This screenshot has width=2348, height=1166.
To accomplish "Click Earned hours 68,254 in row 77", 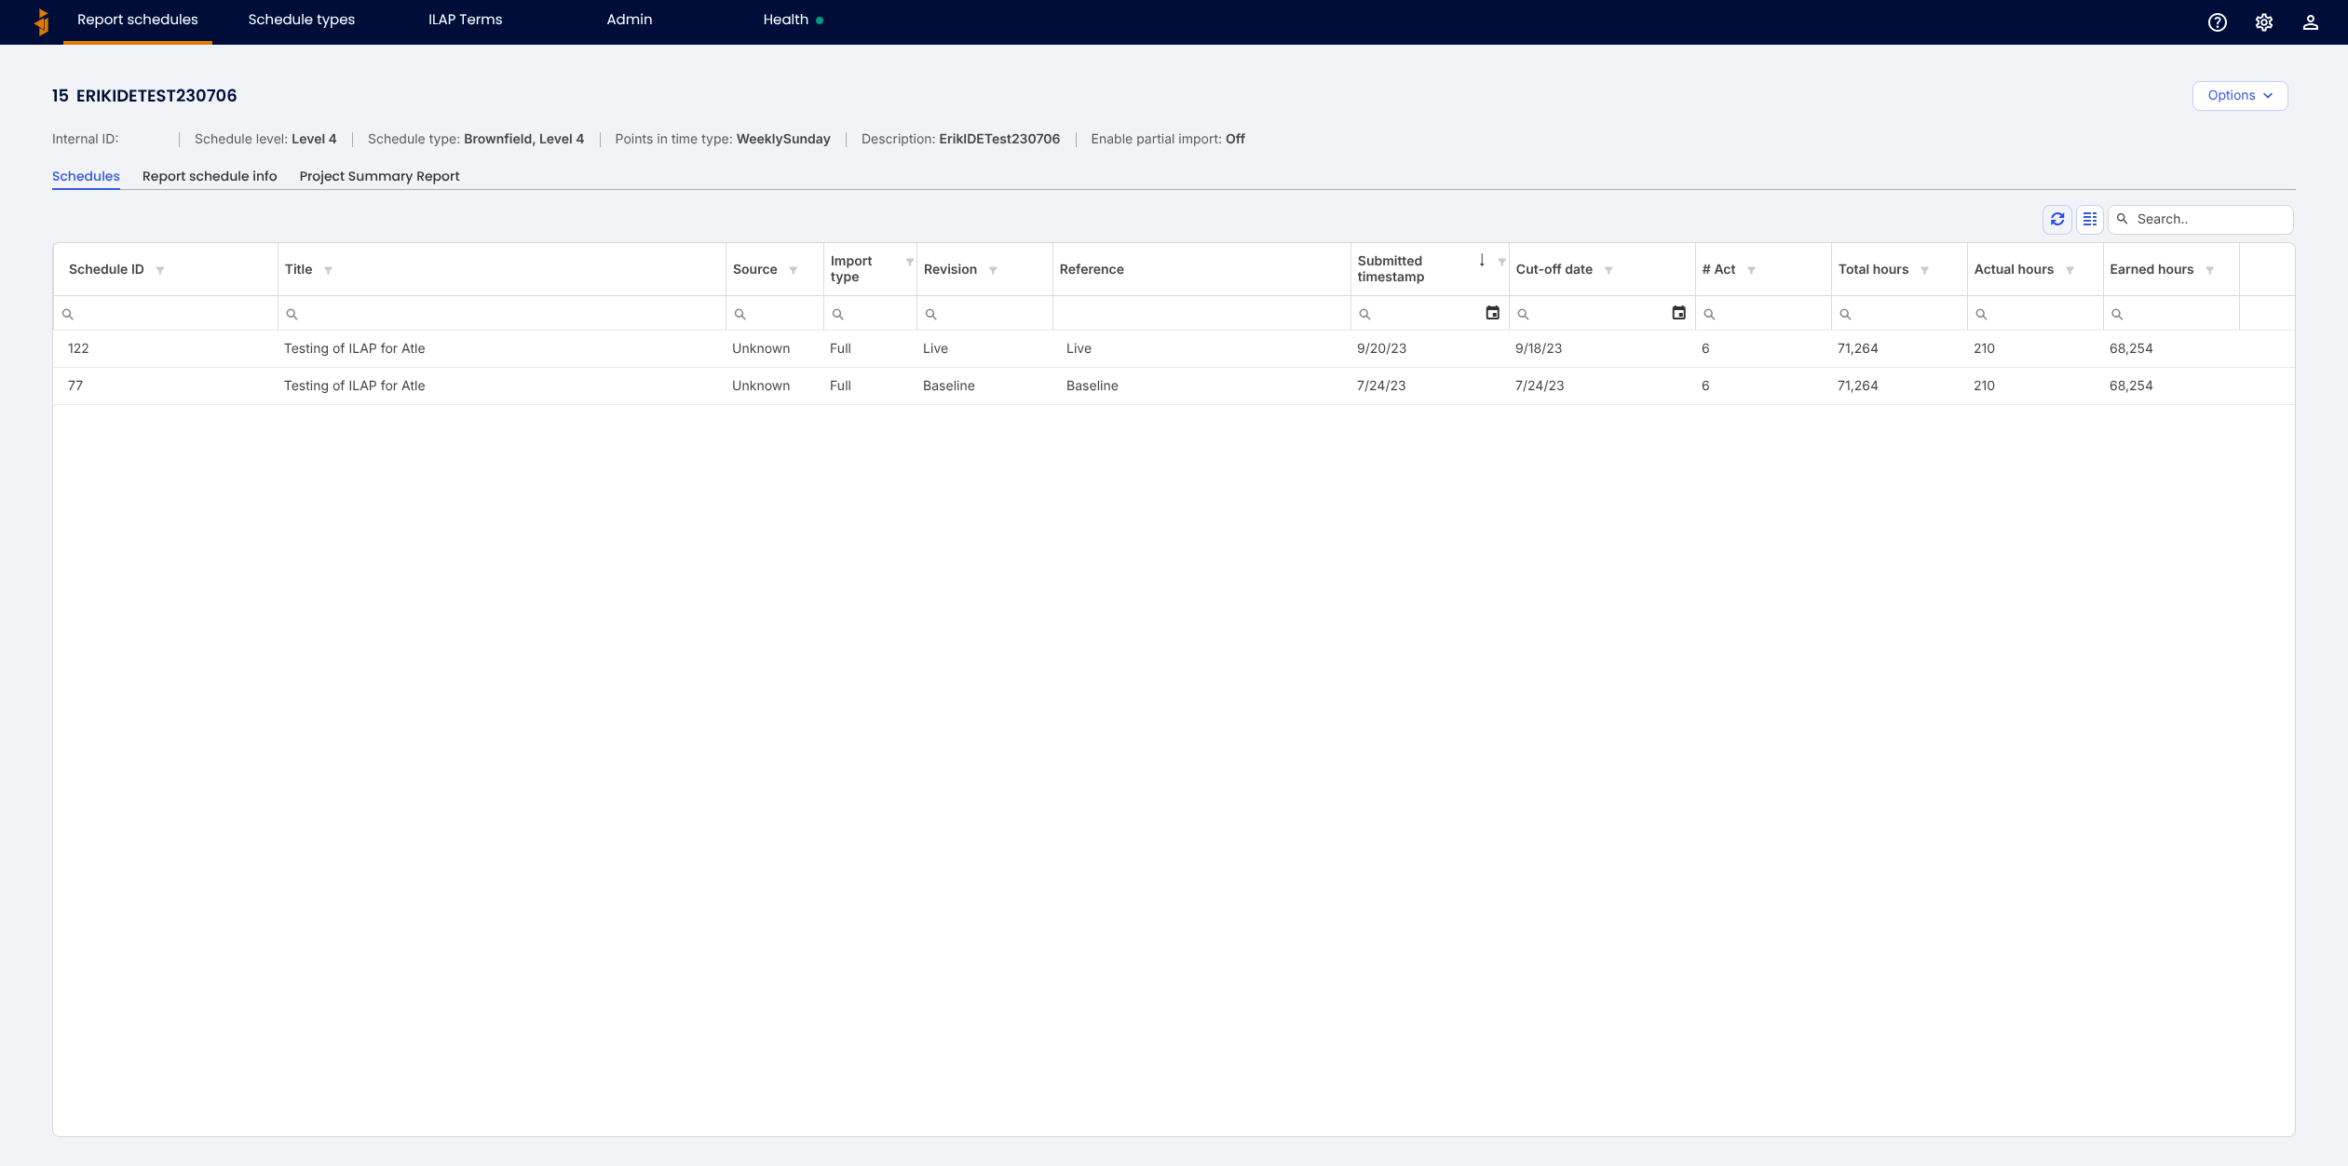I will [2131, 386].
